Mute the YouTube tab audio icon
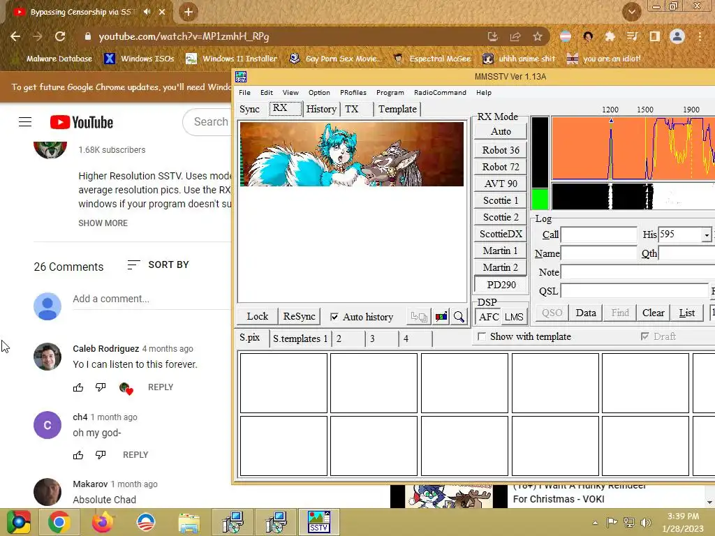715x536 pixels. click(x=147, y=12)
